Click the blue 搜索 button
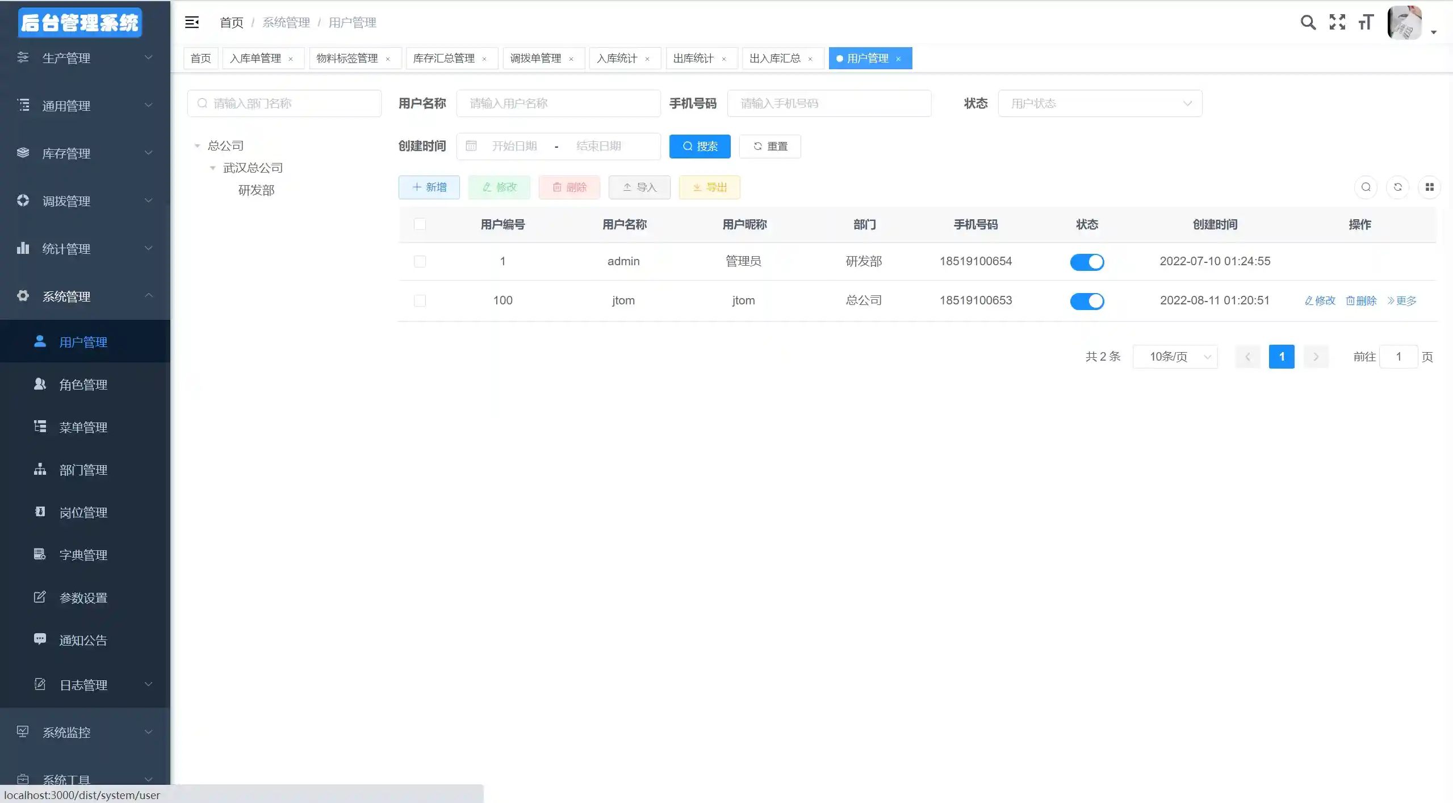 tap(700, 146)
